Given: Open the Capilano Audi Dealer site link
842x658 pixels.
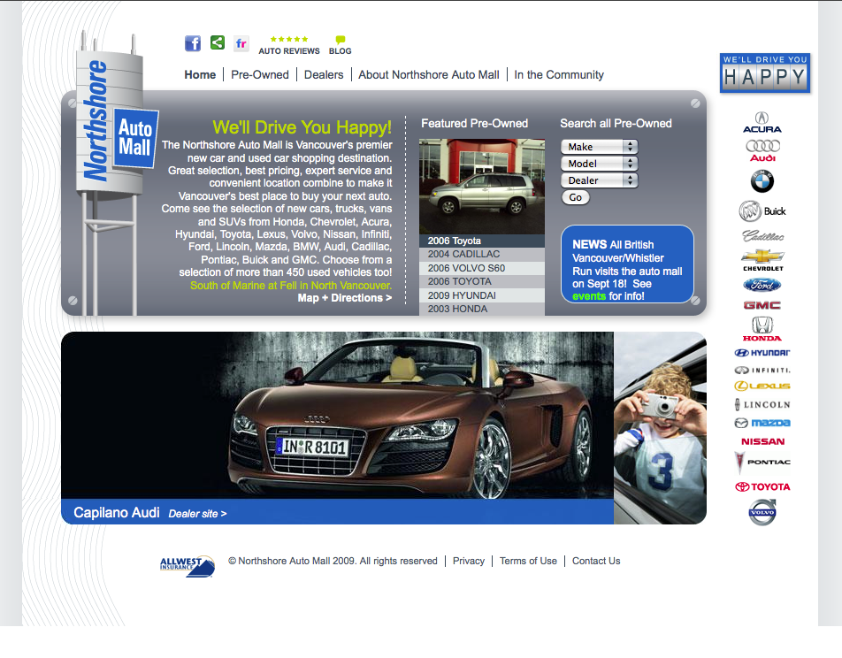Looking at the screenshot, I should (197, 514).
